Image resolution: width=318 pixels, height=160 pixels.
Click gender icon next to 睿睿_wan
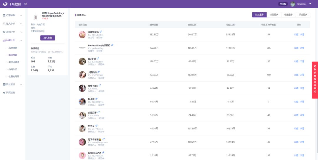[100, 85]
